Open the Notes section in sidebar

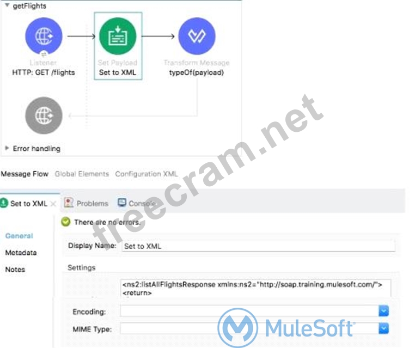pyautogui.click(x=15, y=270)
